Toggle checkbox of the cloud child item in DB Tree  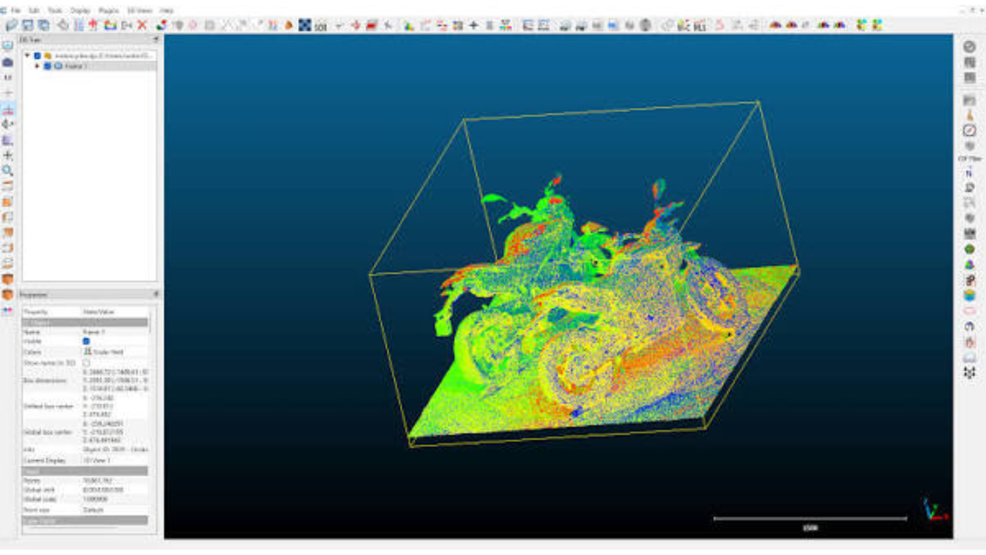pyautogui.click(x=47, y=66)
